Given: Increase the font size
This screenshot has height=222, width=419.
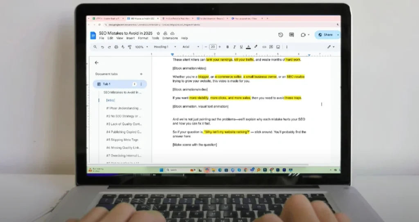Looking at the screenshot, I should [220, 47].
